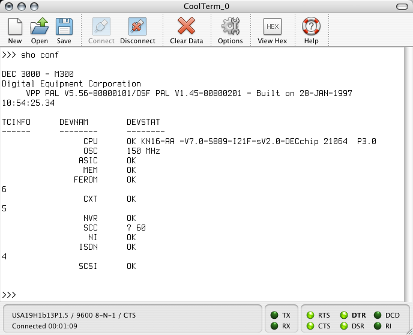Click the TCINFO slot number 6

4,189
